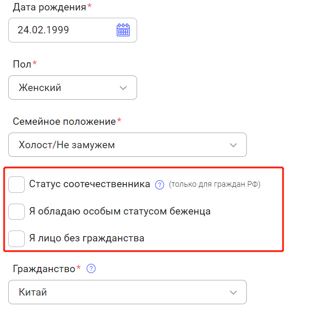Click the Семейное положение label
This screenshot has height=312, width=334.
click(x=64, y=121)
